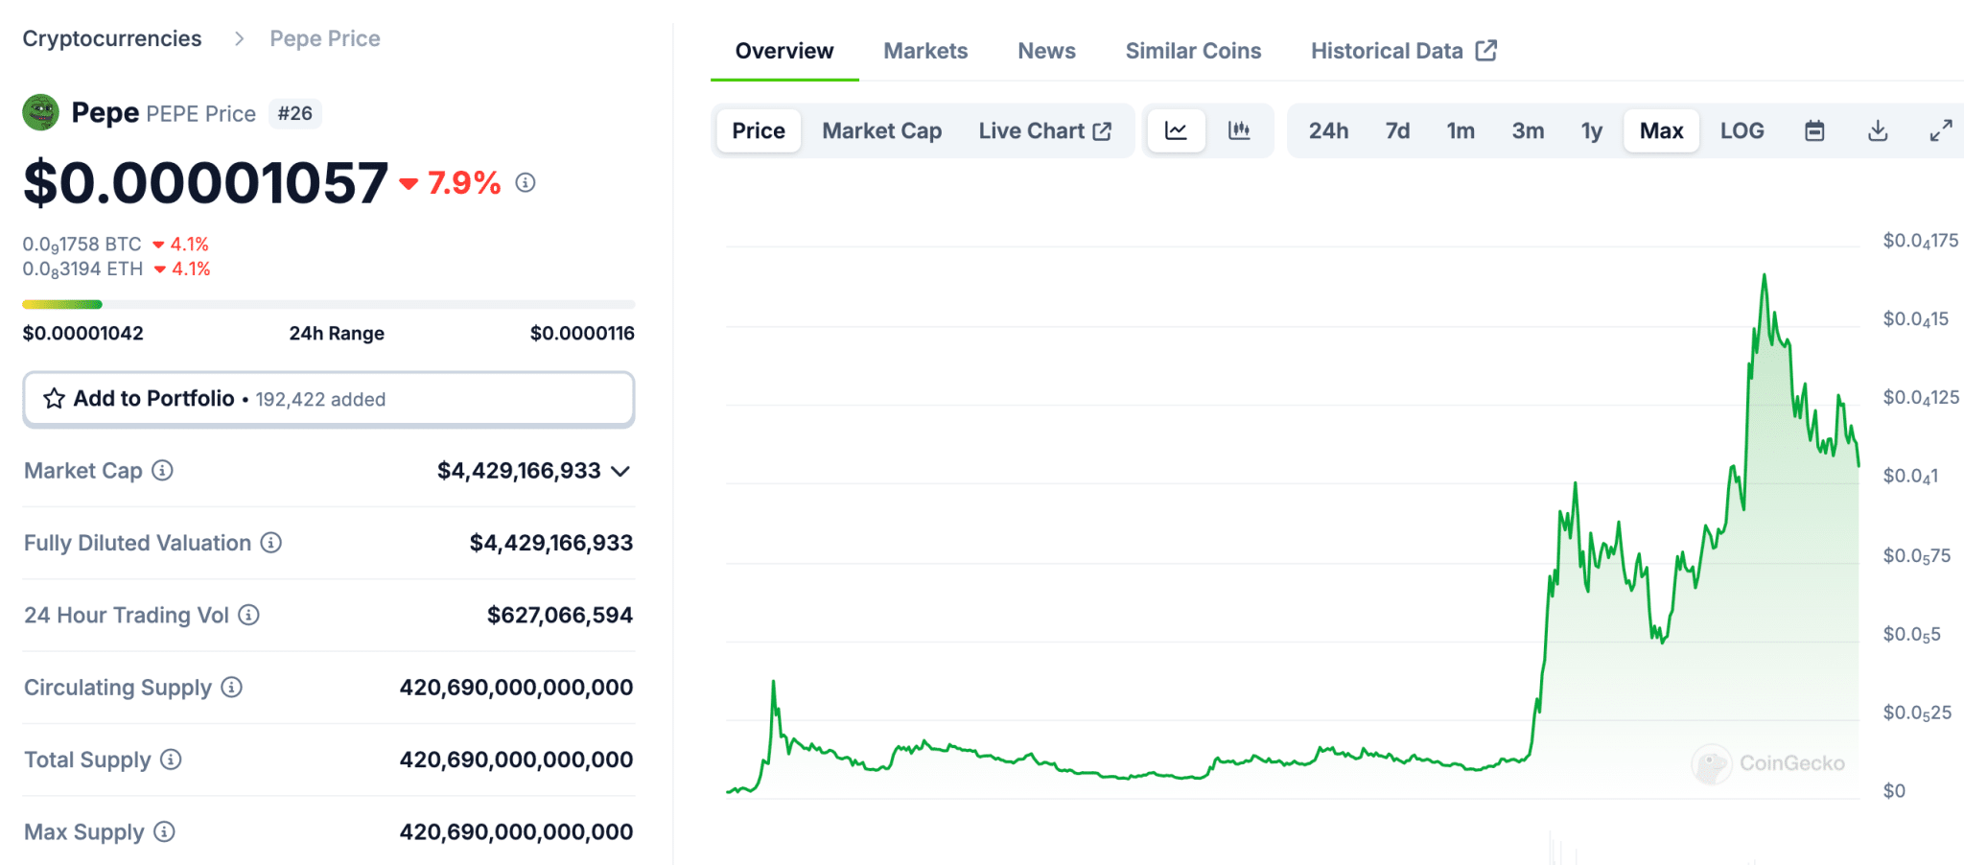Click the peak of the price chart line
This screenshot has height=865, width=1964.
click(x=1764, y=276)
